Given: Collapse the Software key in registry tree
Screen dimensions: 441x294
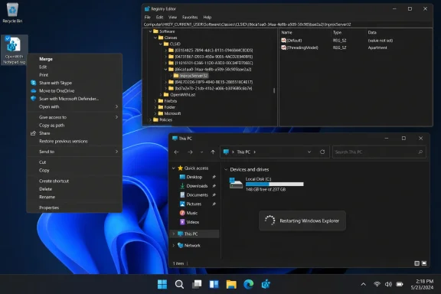Looking at the screenshot, I should click(x=151, y=31).
